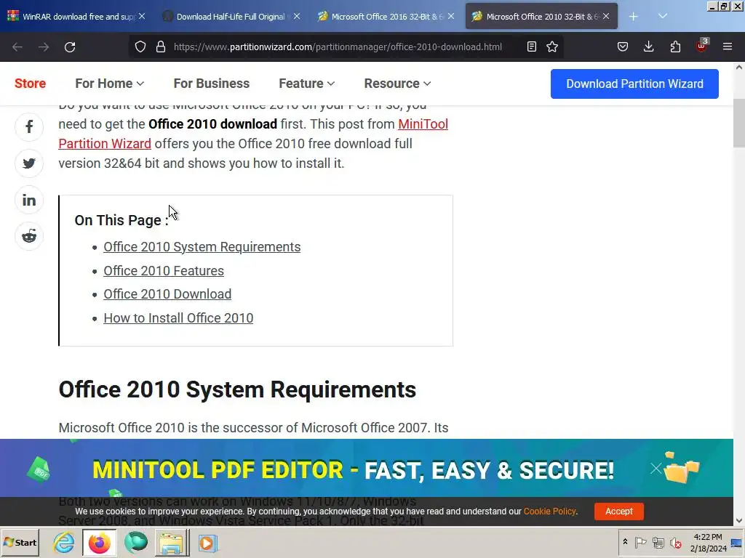
Task: Open muted volume tray icon
Action: tap(675, 542)
